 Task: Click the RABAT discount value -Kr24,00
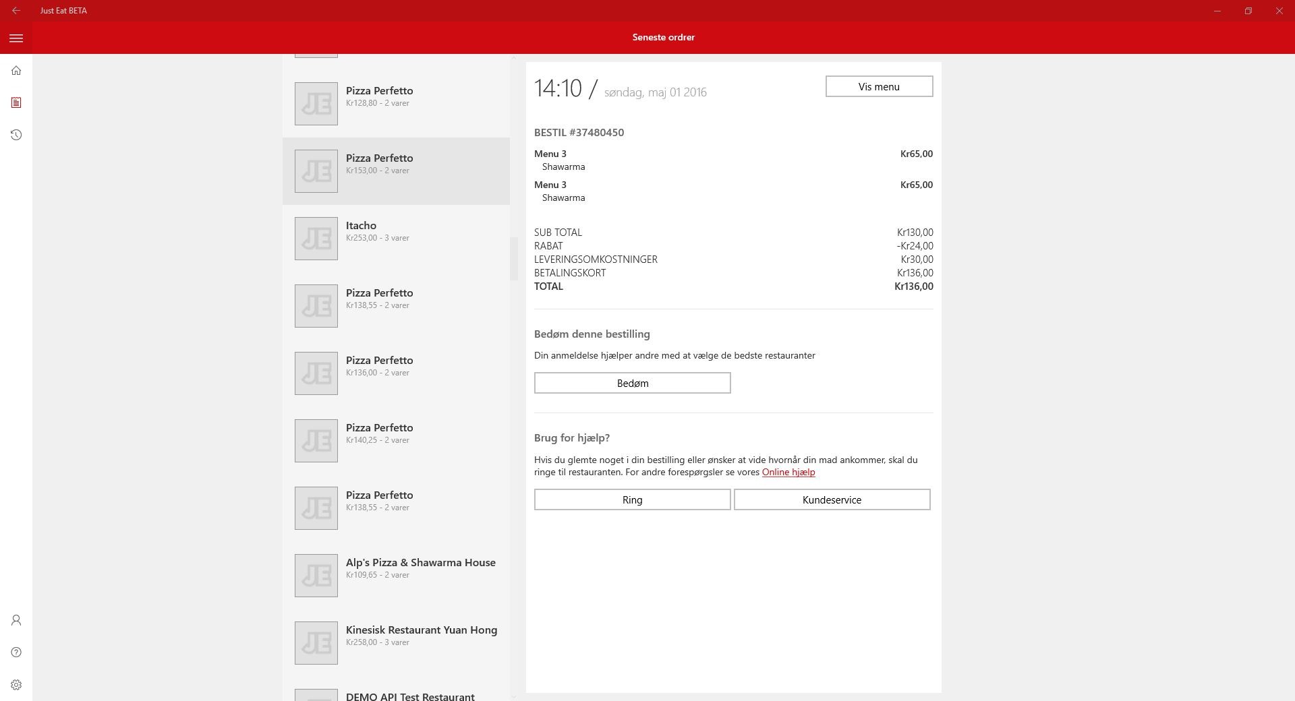click(915, 246)
